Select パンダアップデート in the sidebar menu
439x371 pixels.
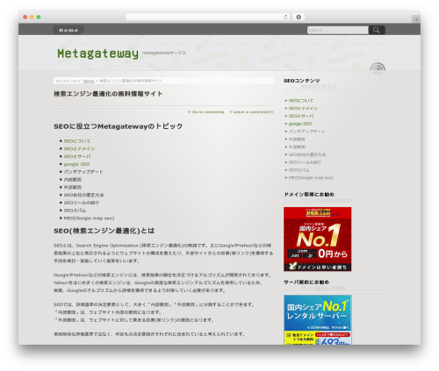306,132
